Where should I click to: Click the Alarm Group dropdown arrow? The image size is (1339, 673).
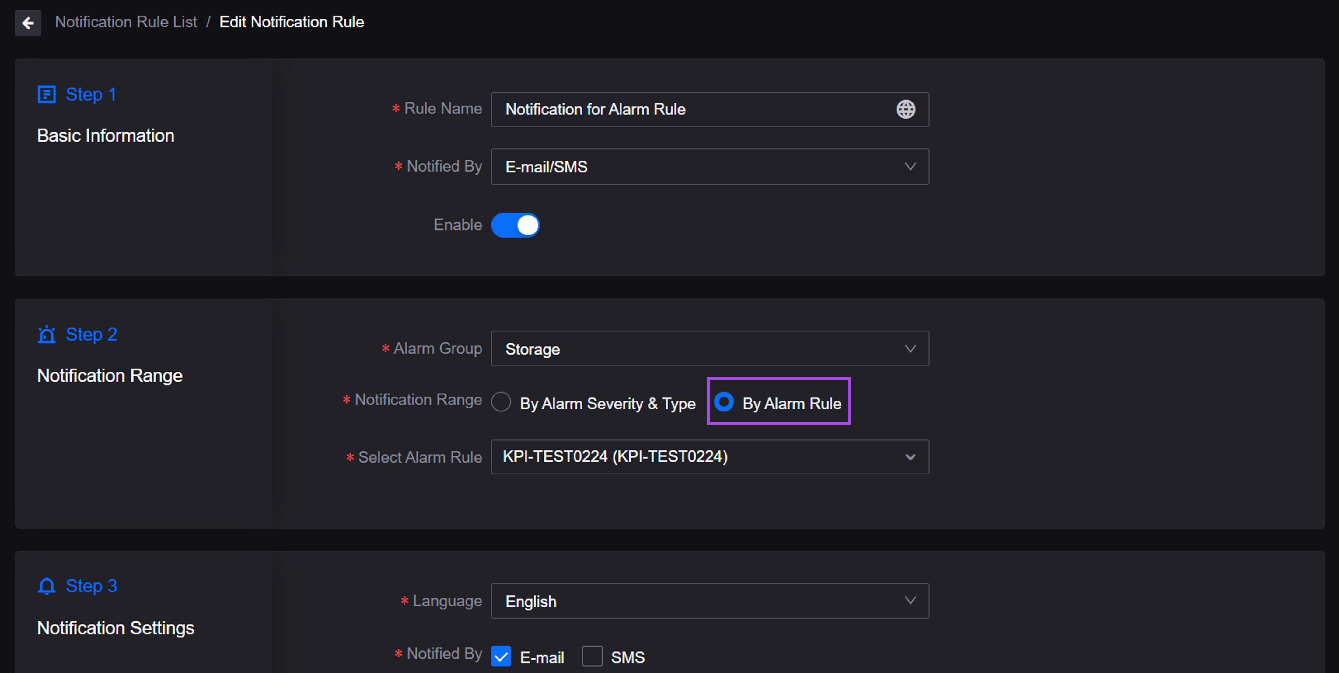coord(910,349)
